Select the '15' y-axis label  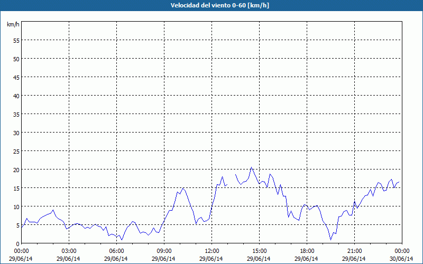(x=16, y=188)
